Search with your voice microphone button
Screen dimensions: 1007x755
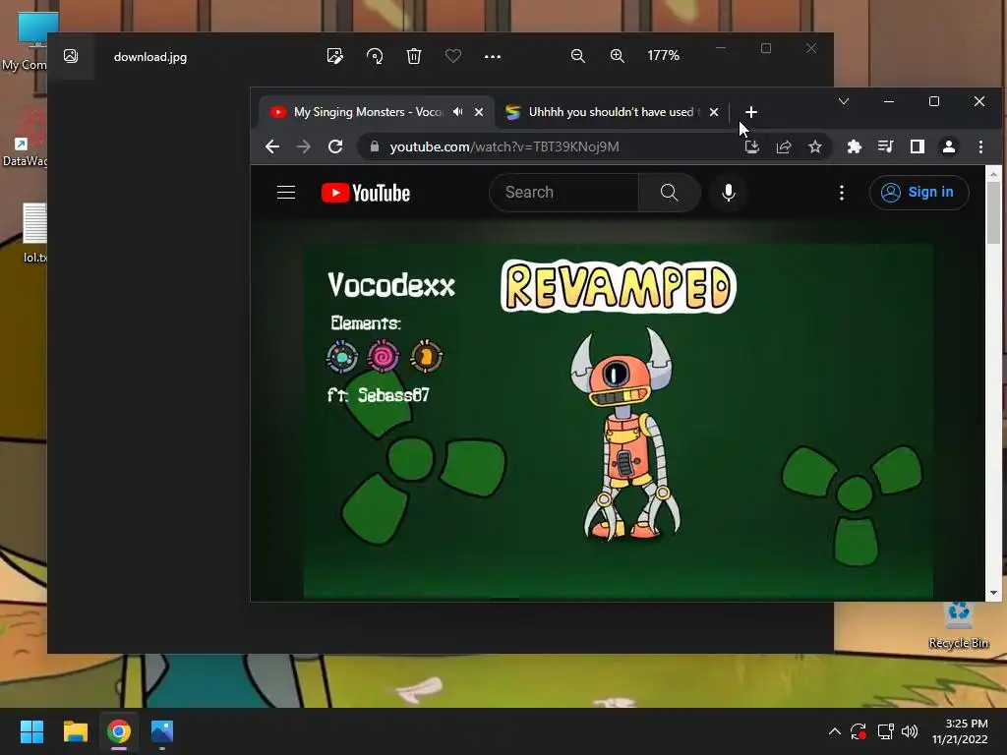point(729,192)
